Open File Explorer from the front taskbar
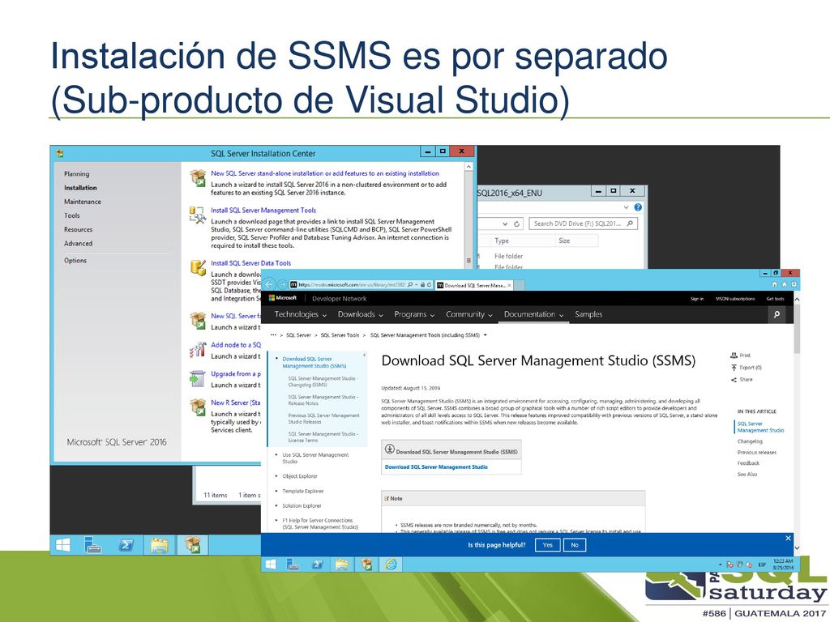 pos(341,564)
